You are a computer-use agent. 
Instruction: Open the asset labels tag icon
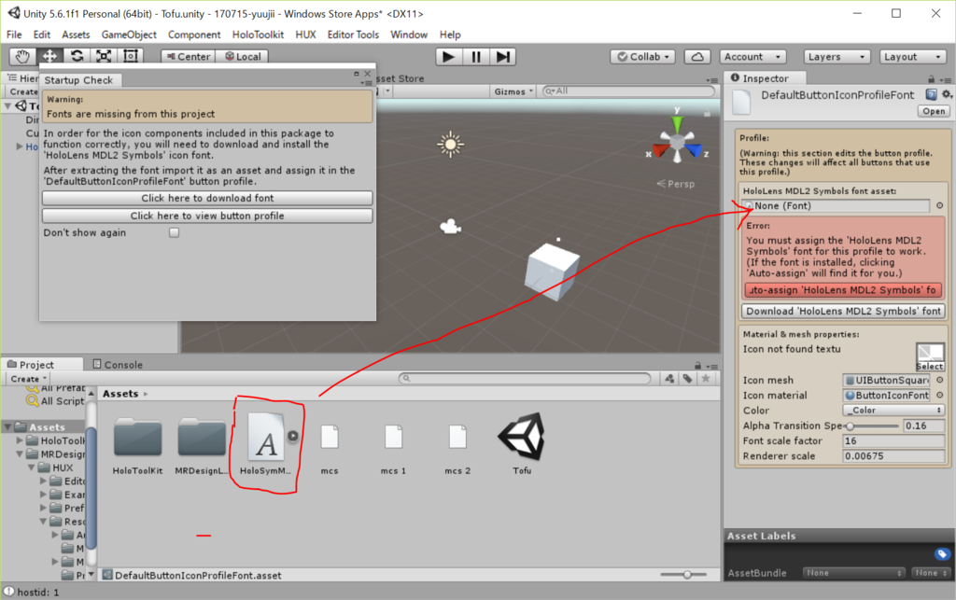pyautogui.click(x=942, y=553)
